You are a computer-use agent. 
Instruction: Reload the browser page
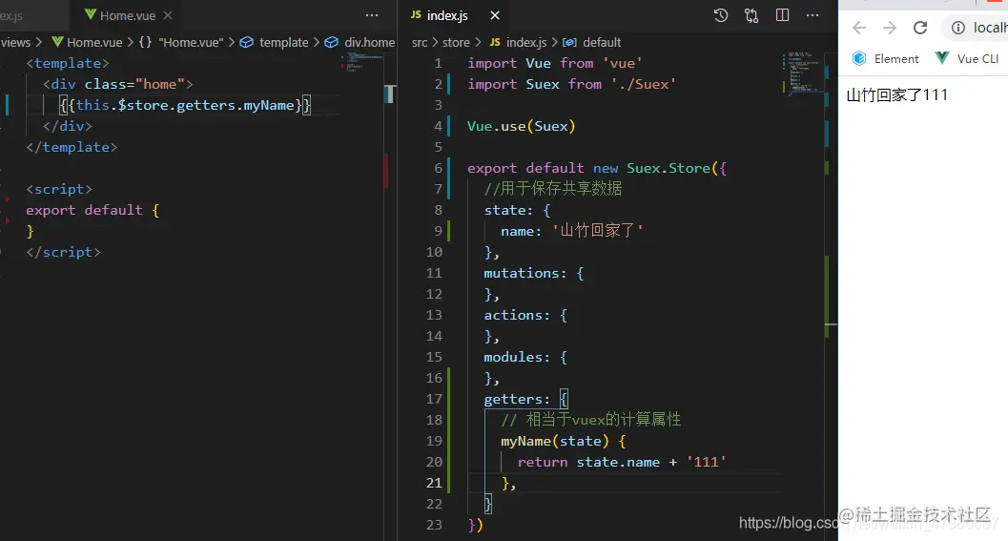pyautogui.click(x=920, y=28)
